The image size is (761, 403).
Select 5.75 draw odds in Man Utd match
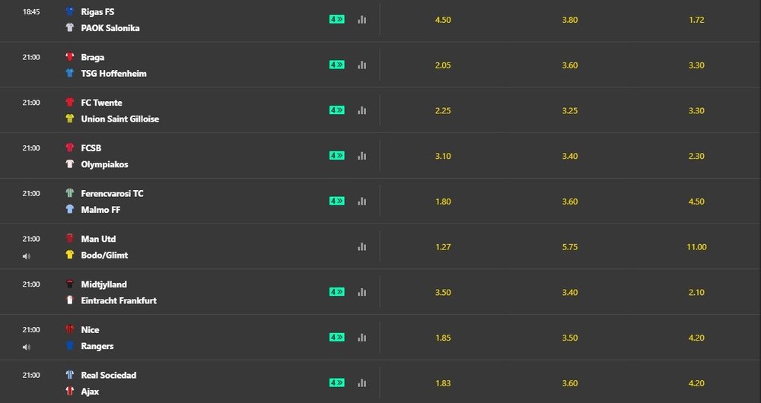570,247
